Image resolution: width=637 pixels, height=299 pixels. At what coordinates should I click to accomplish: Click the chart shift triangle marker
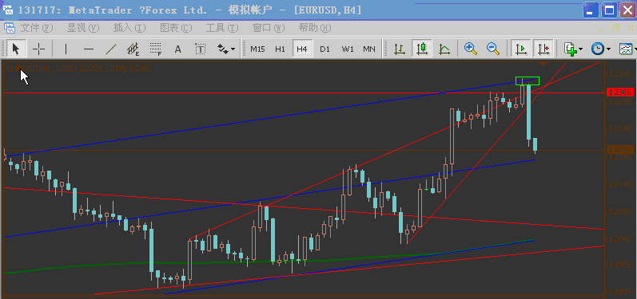(543, 64)
